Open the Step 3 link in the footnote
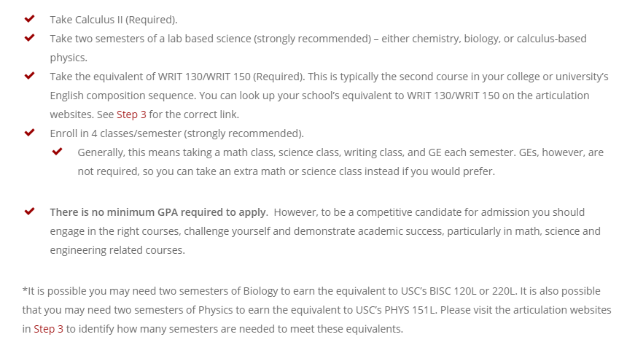 [48, 329]
